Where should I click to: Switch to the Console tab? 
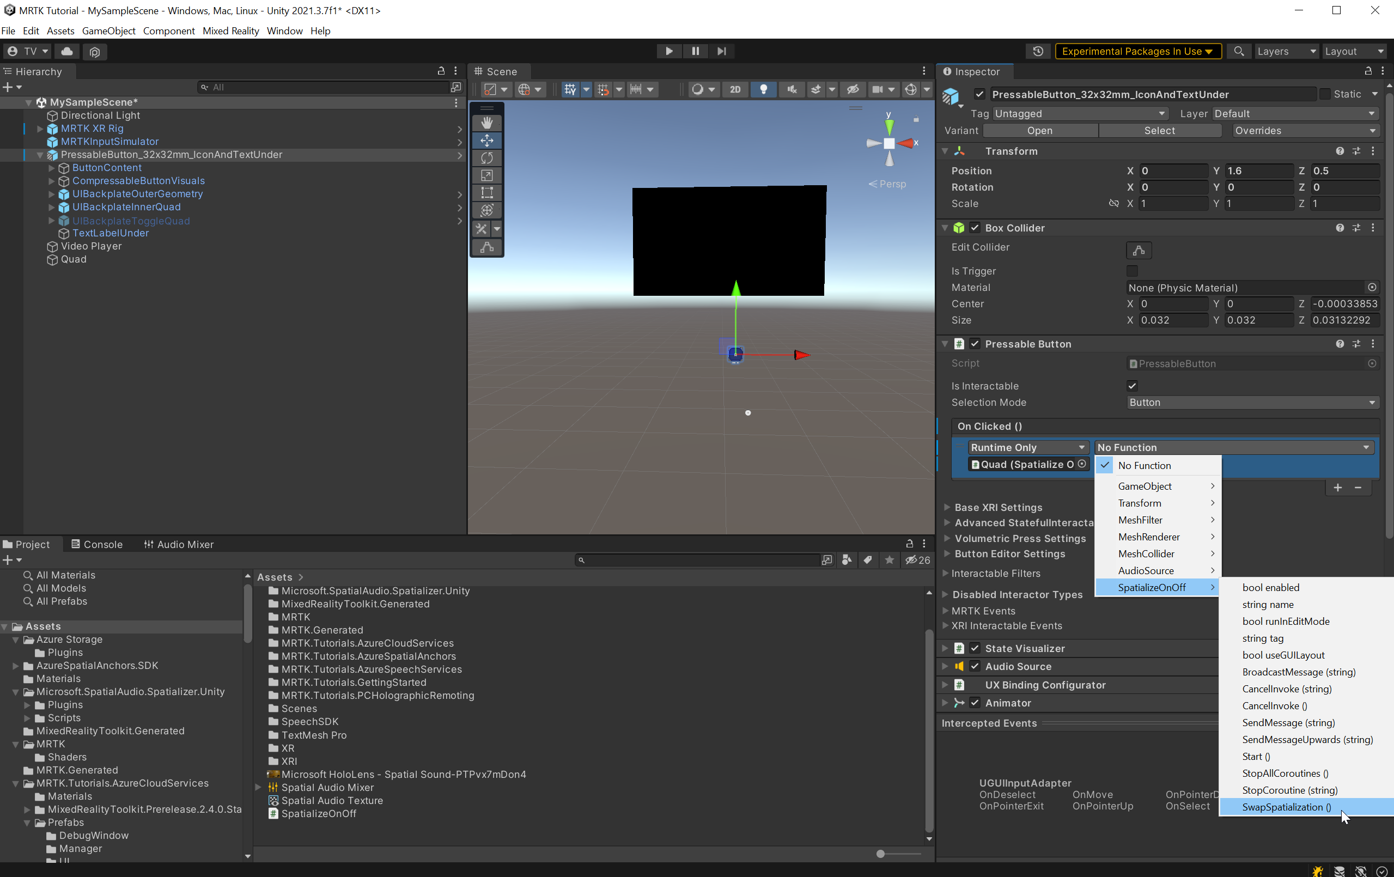96,544
